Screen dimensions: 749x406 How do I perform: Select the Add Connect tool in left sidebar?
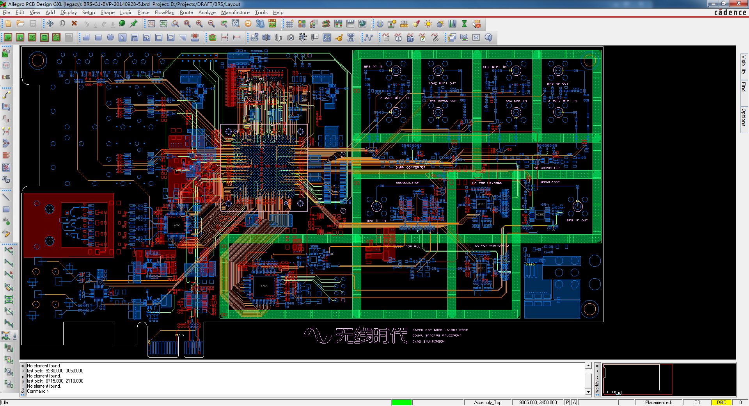[6, 95]
